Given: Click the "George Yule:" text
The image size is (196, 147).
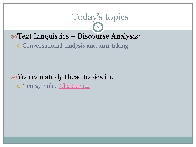Looking at the screenshot, I should coord(39,86).
